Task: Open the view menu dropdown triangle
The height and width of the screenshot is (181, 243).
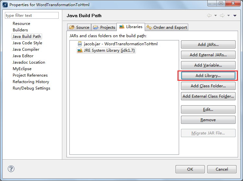Action: tap(235, 16)
